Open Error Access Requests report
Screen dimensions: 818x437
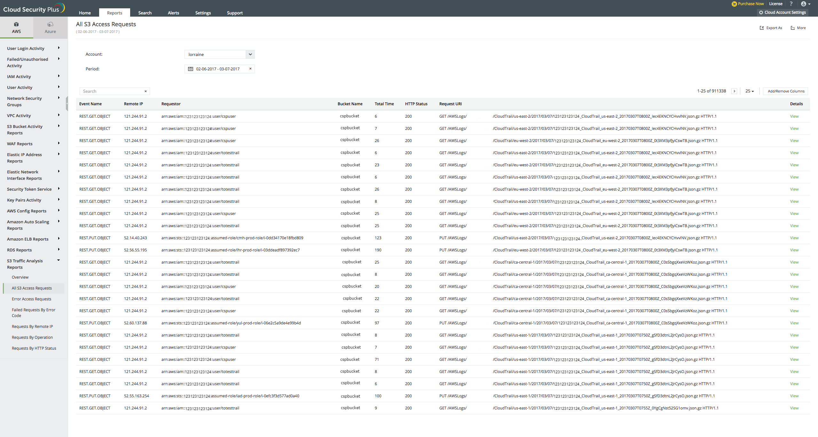point(31,299)
